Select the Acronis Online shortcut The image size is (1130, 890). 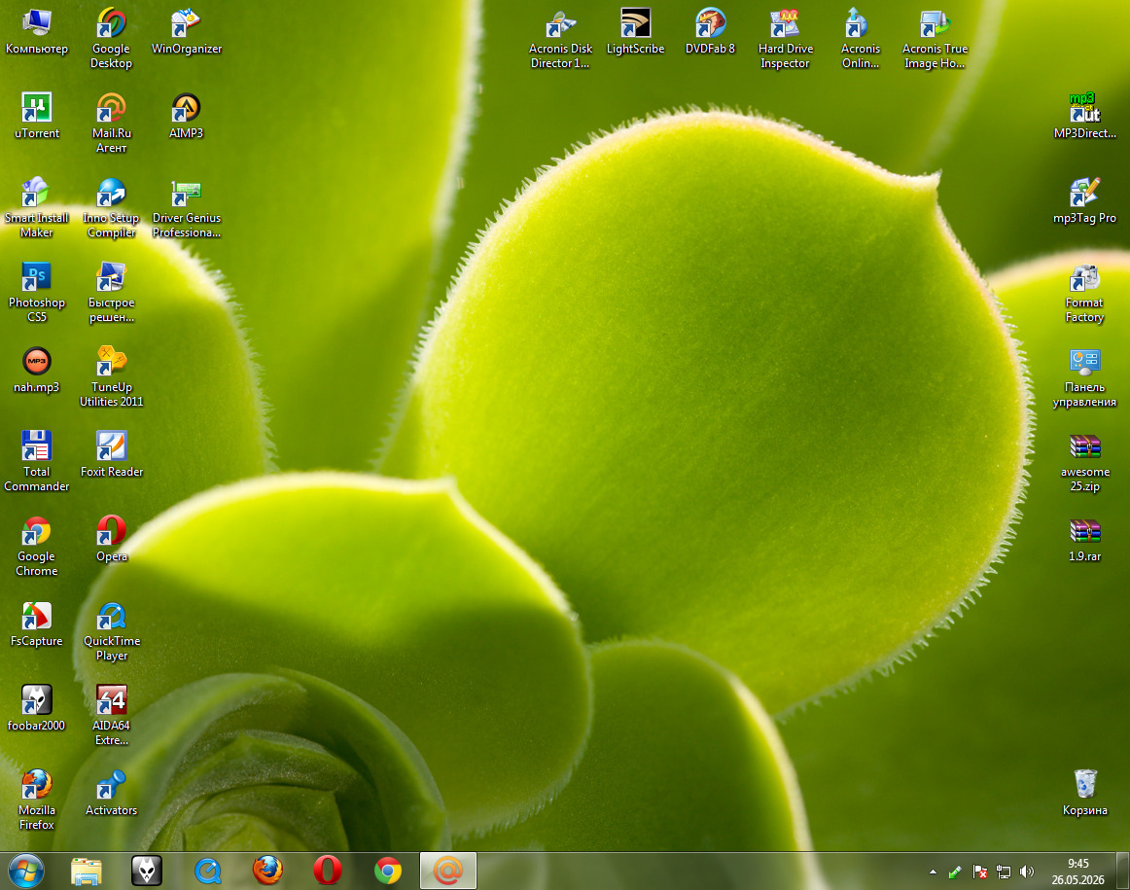point(861,38)
